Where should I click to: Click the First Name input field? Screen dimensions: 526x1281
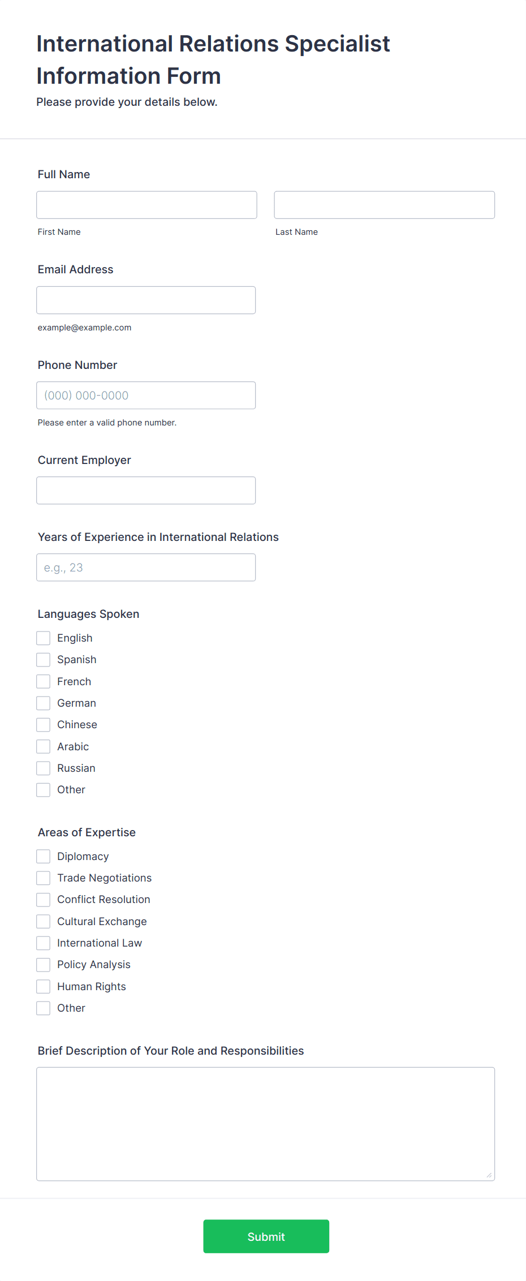(x=146, y=205)
